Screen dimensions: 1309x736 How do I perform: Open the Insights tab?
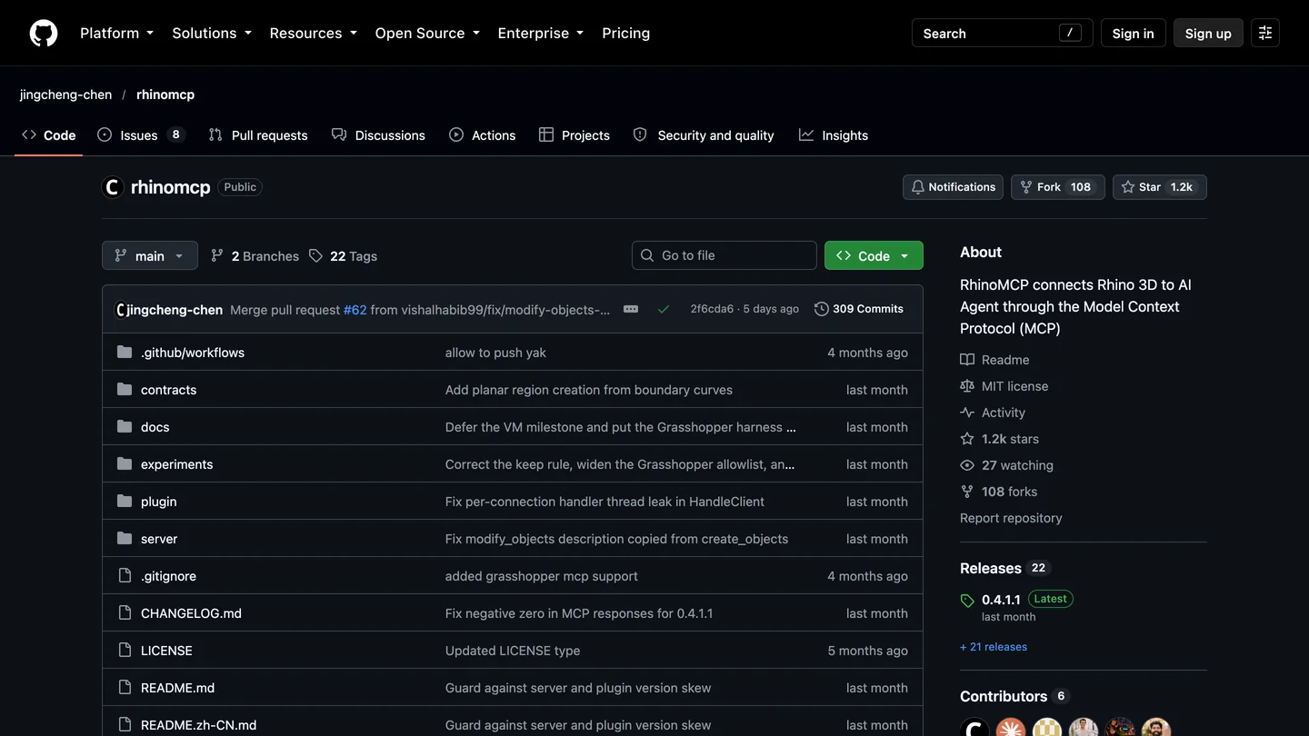pyautogui.click(x=834, y=135)
